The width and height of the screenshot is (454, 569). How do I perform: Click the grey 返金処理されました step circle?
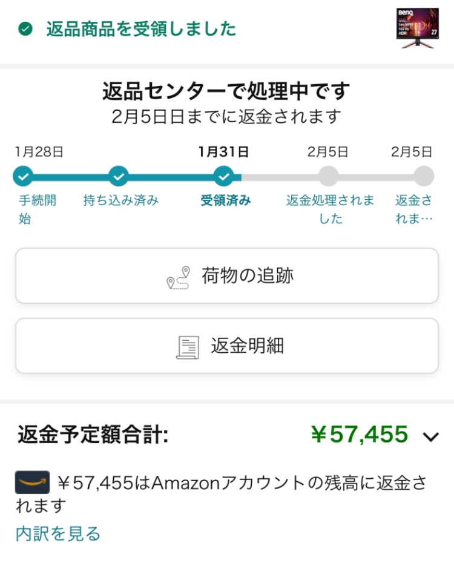[x=329, y=176]
